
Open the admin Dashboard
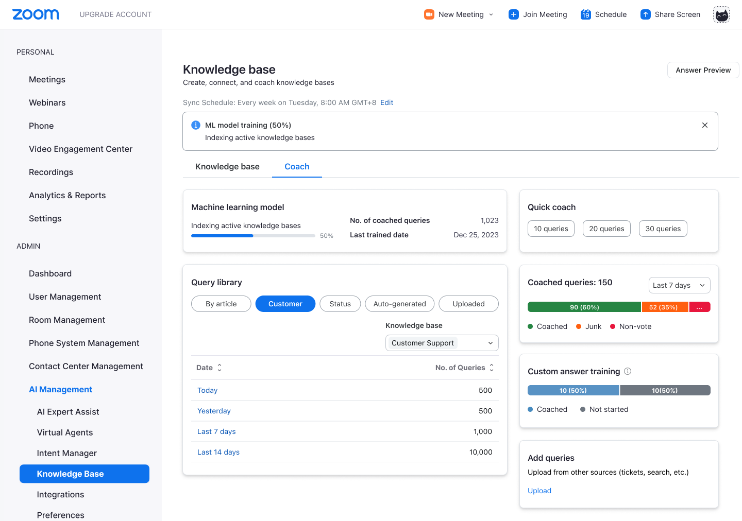50,273
